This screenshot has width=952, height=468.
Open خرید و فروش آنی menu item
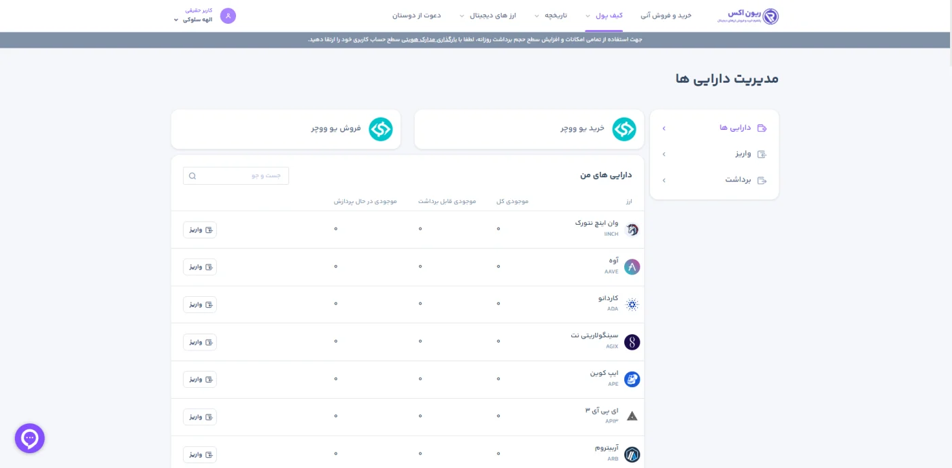[666, 15]
